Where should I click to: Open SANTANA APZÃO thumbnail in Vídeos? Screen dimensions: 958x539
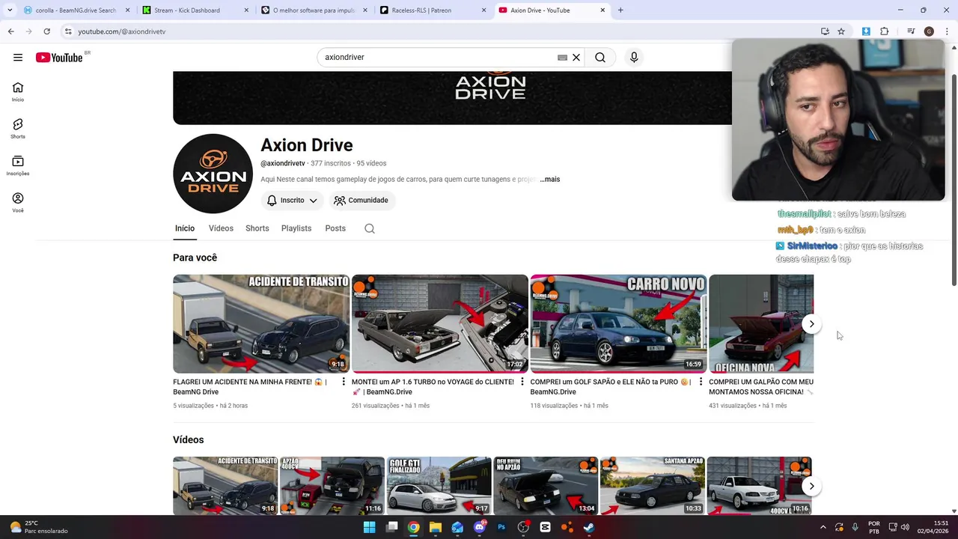click(x=652, y=486)
